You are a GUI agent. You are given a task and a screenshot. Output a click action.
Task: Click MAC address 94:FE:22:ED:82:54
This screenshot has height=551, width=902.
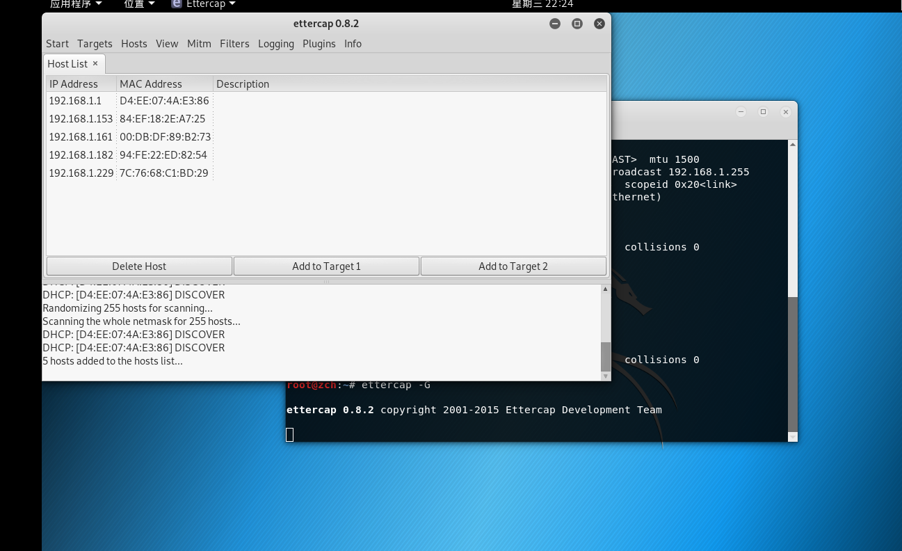(x=163, y=155)
